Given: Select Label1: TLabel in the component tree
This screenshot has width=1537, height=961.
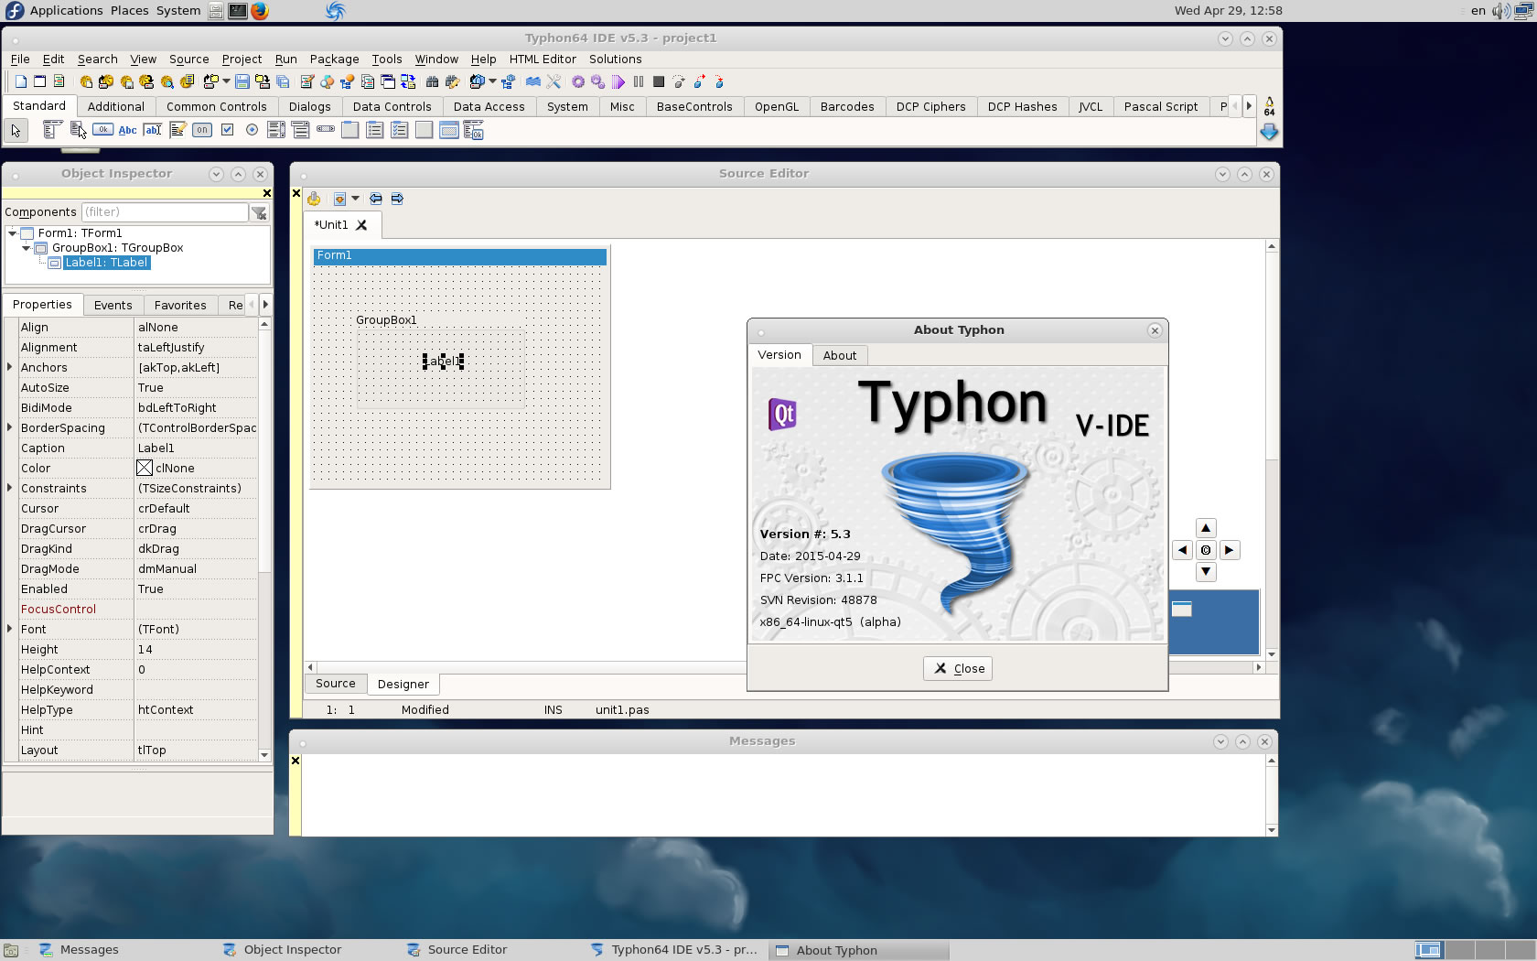Looking at the screenshot, I should pos(106,263).
